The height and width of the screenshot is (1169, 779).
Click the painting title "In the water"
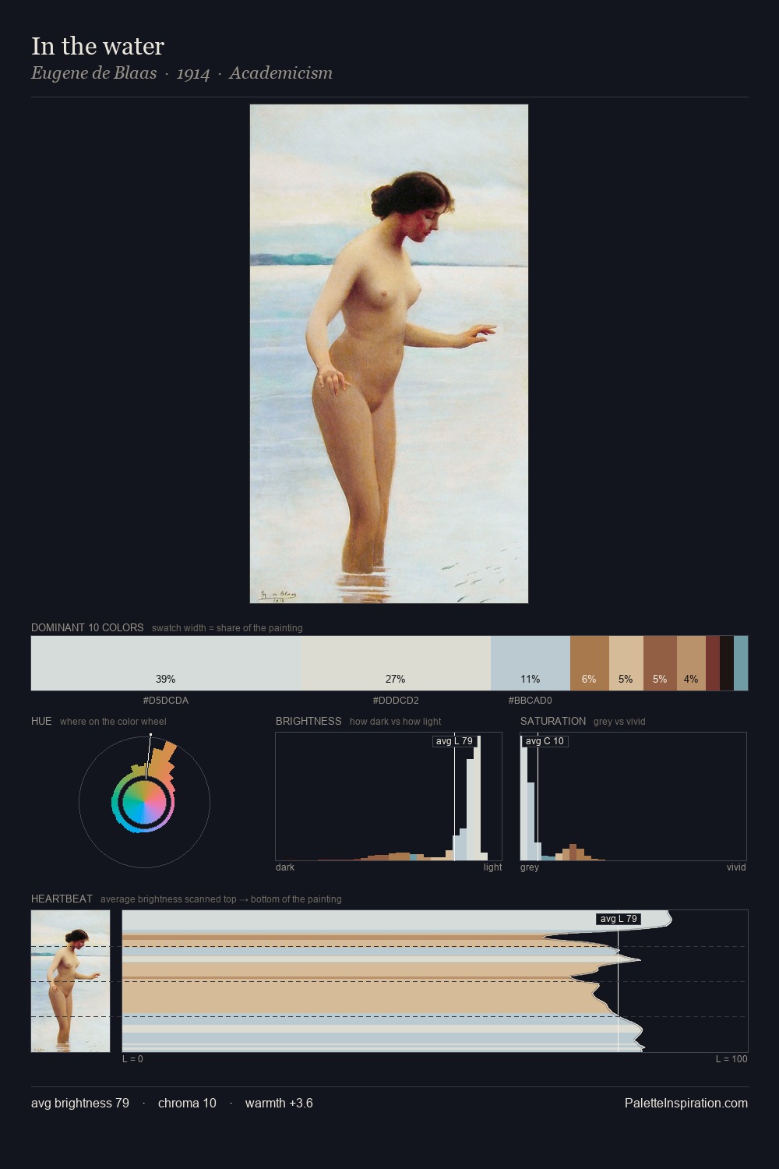pyautogui.click(x=97, y=46)
